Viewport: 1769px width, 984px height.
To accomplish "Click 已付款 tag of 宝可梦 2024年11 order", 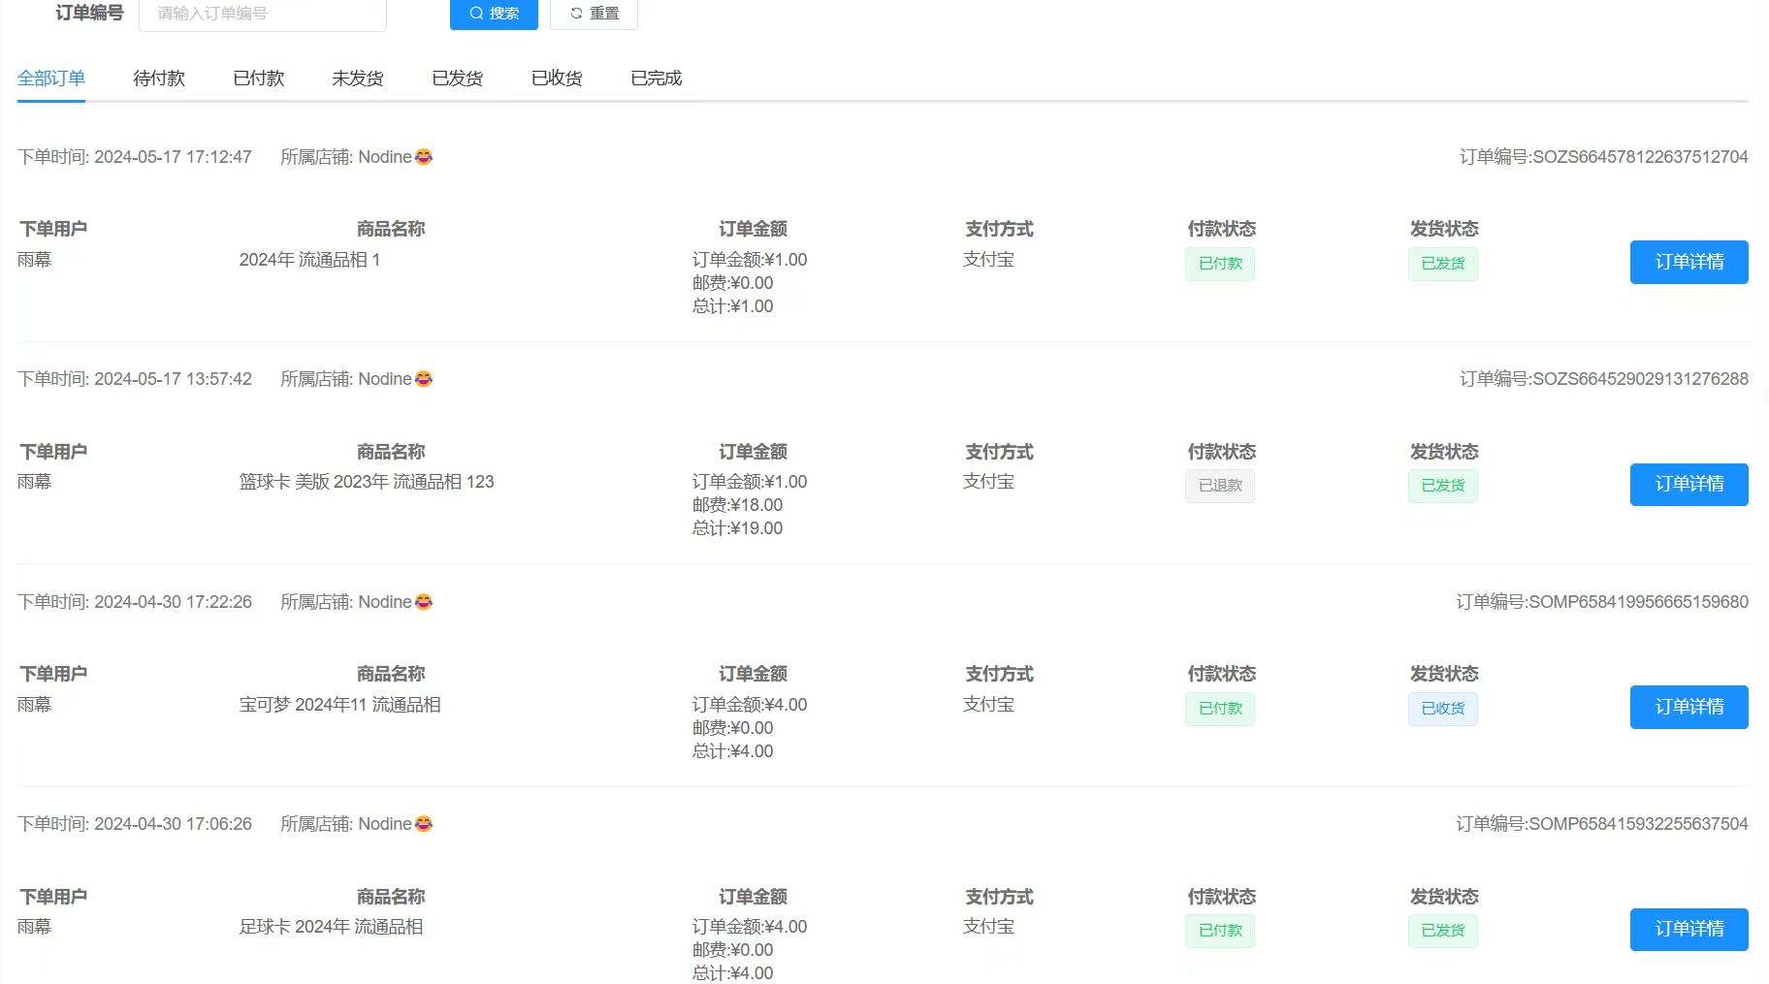I will (1220, 709).
